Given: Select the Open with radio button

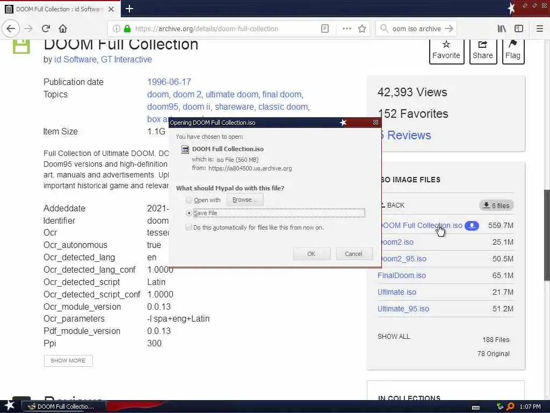Looking at the screenshot, I should (189, 200).
